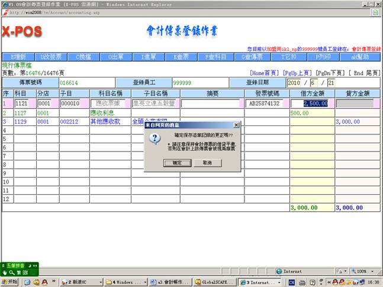Image resolution: width=383 pixels, height=287 pixels.
Task: Click the 取消 button in dialog
Action: [207, 162]
